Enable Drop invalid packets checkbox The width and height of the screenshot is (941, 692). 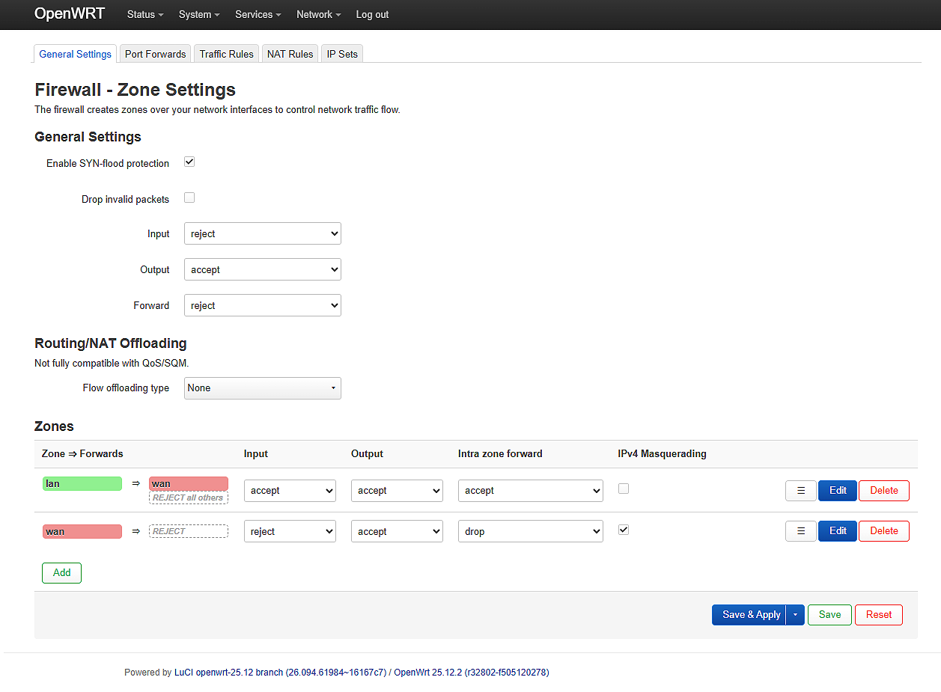click(189, 198)
